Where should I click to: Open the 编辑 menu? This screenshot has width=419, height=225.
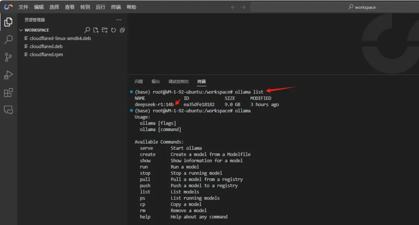coord(39,7)
